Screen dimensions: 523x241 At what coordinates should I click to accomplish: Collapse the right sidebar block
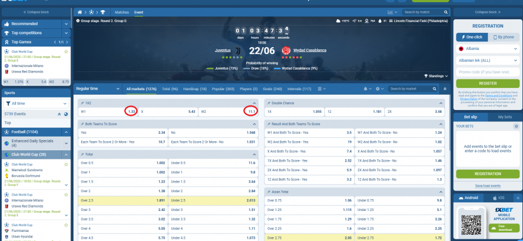pos(488,12)
